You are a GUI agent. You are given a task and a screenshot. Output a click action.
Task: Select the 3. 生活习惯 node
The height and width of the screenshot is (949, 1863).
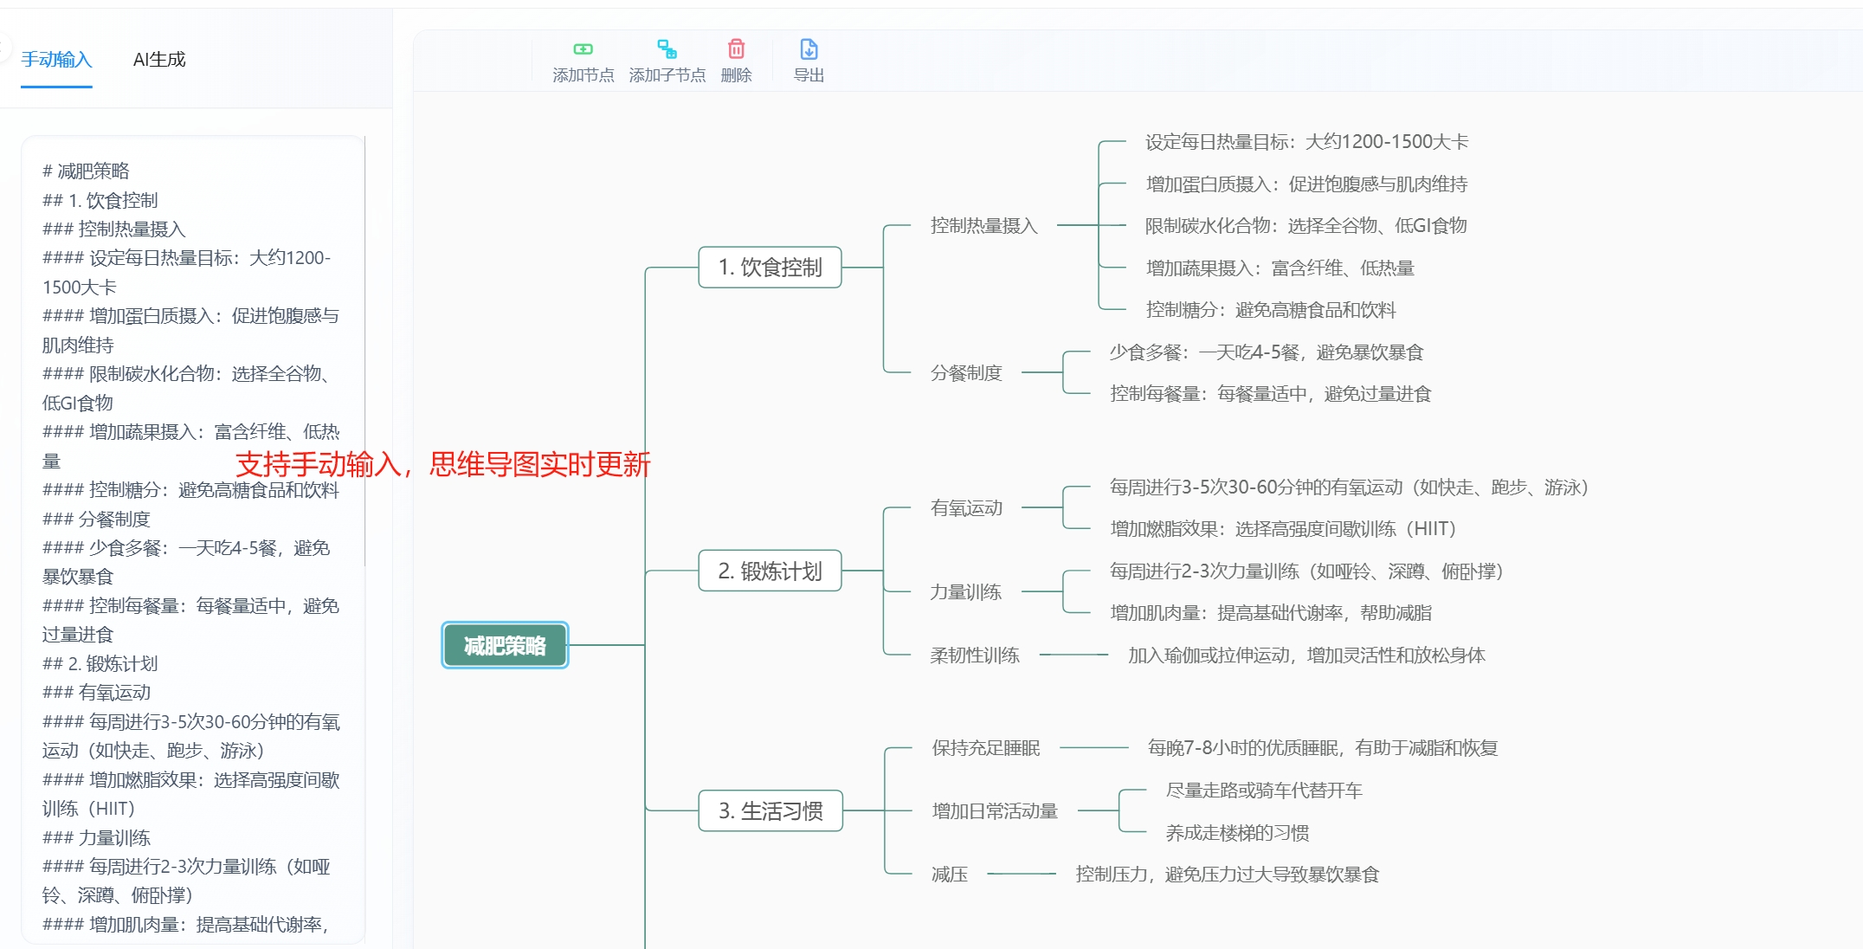click(770, 811)
